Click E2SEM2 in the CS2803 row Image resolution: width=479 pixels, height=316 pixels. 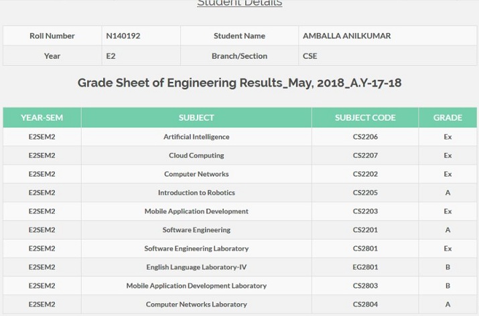click(x=42, y=286)
